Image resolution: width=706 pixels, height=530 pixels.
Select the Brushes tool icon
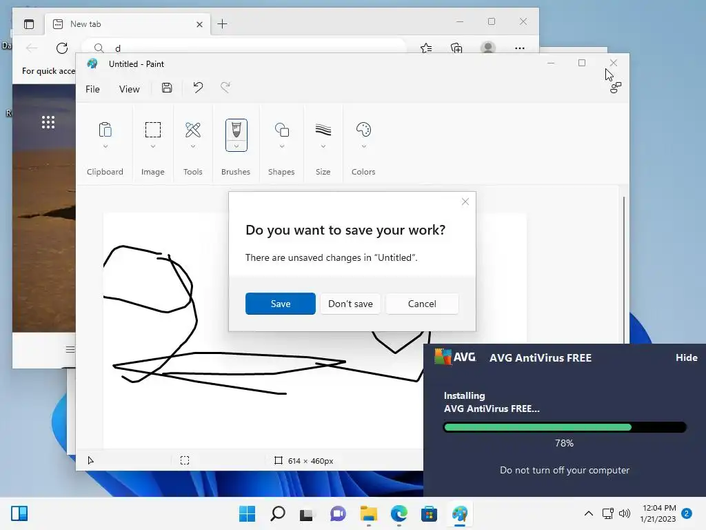(236, 130)
